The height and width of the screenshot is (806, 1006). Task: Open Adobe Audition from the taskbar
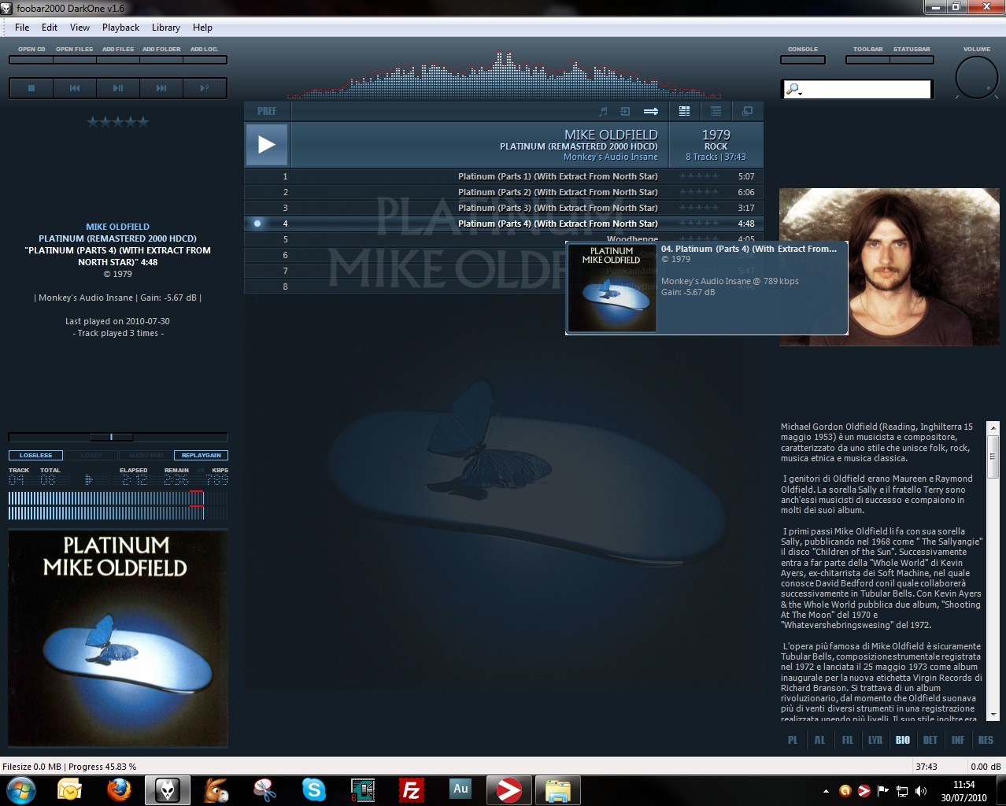[460, 789]
